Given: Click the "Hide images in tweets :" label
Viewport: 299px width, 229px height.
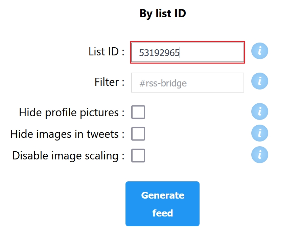Looking at the screenshot, I should pyautogui.click(x=68, y=134).
